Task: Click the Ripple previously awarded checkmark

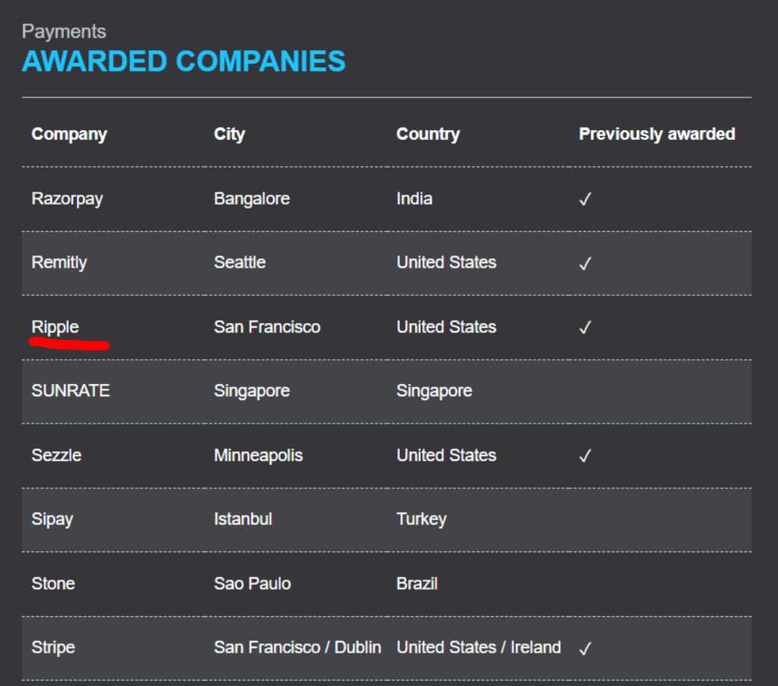Action: (x=585, y=327)
